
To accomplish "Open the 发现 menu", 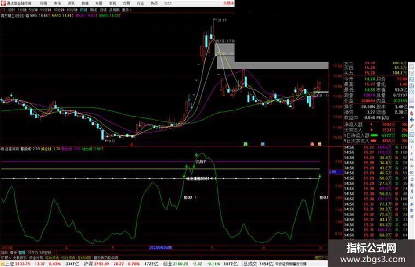I will pos(112,3).
